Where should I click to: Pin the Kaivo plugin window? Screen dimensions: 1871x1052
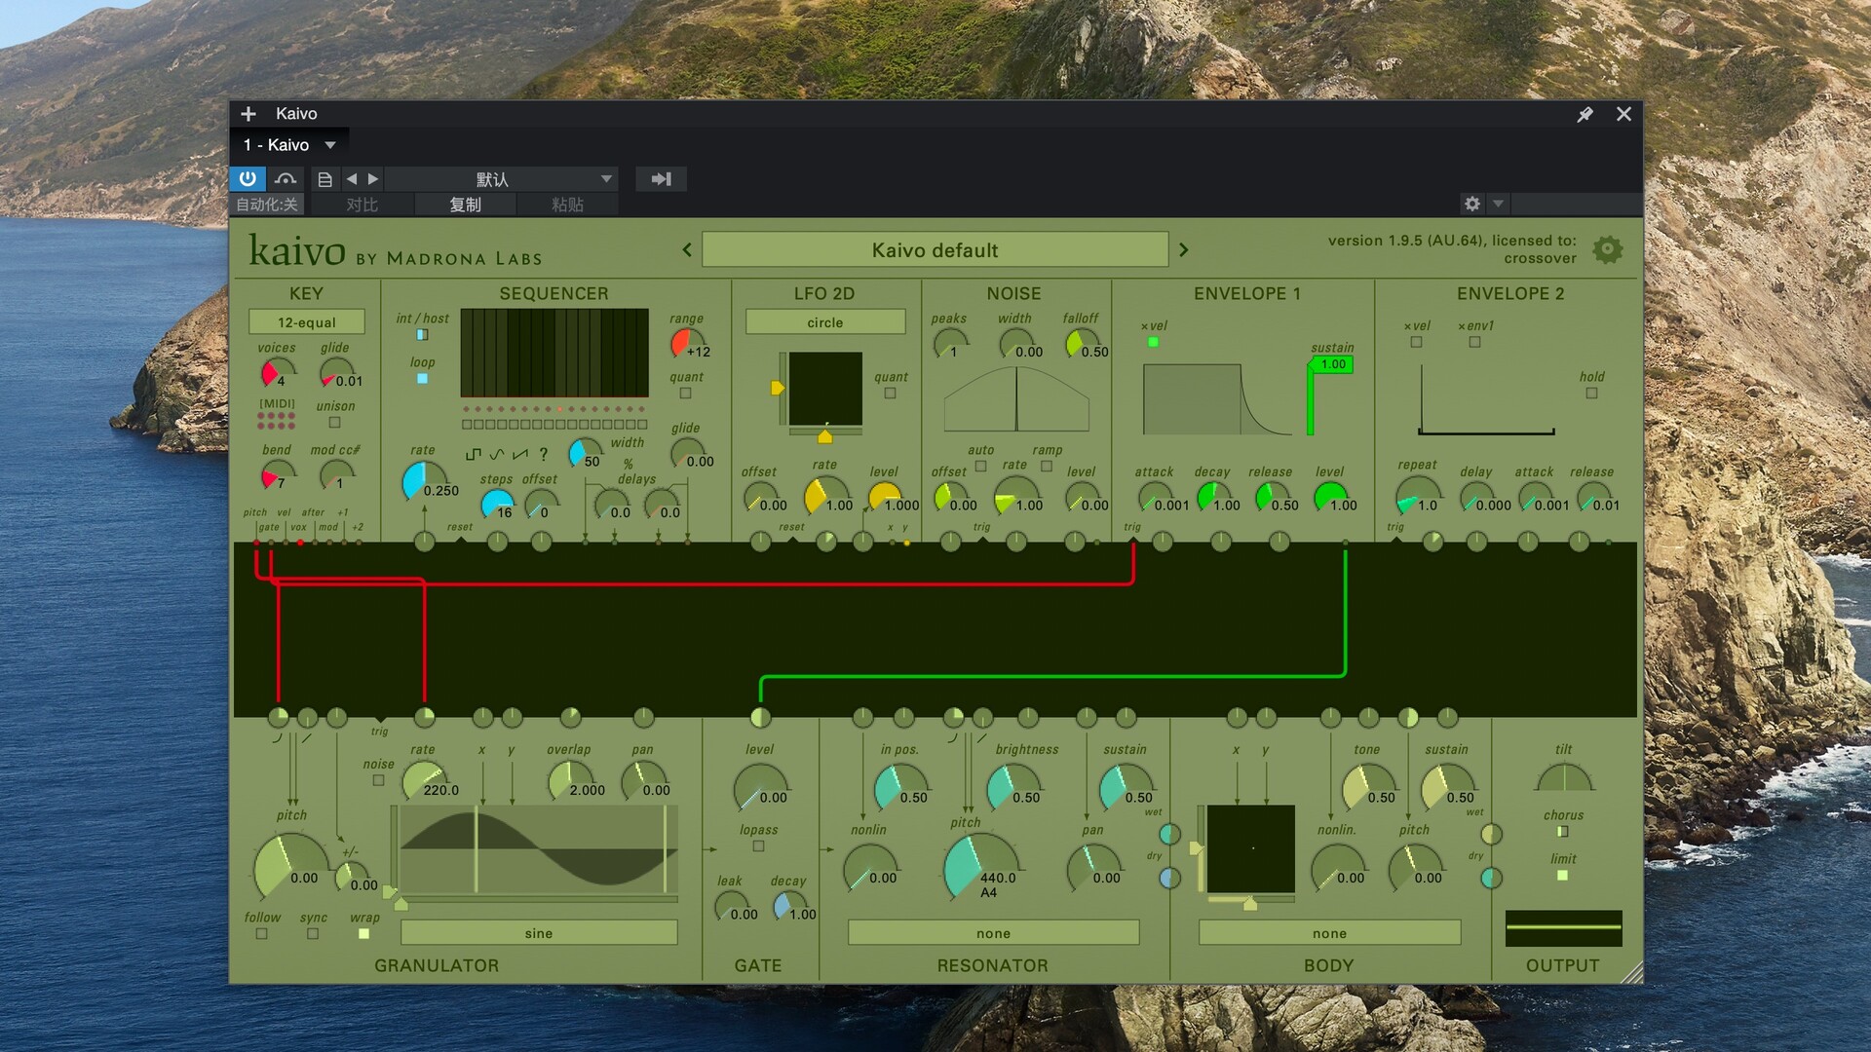pos(1585,114)
